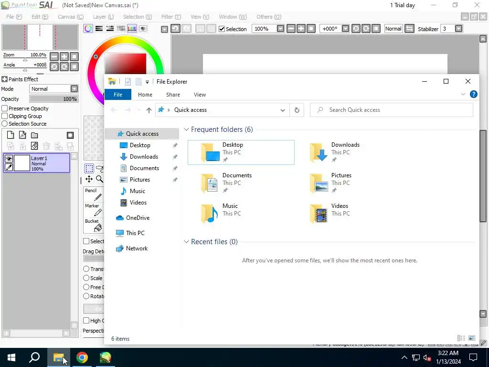
Task: Open the Stabilizer value dropdown
Action: pyautogui.click(x=458, y=29)
